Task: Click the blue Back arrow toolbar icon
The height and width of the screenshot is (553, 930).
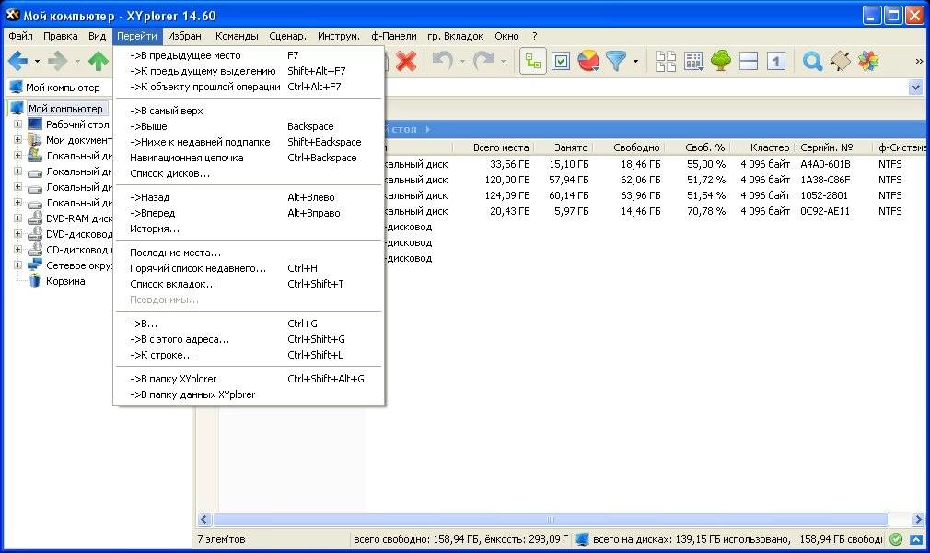Action: tap(17, 61)
